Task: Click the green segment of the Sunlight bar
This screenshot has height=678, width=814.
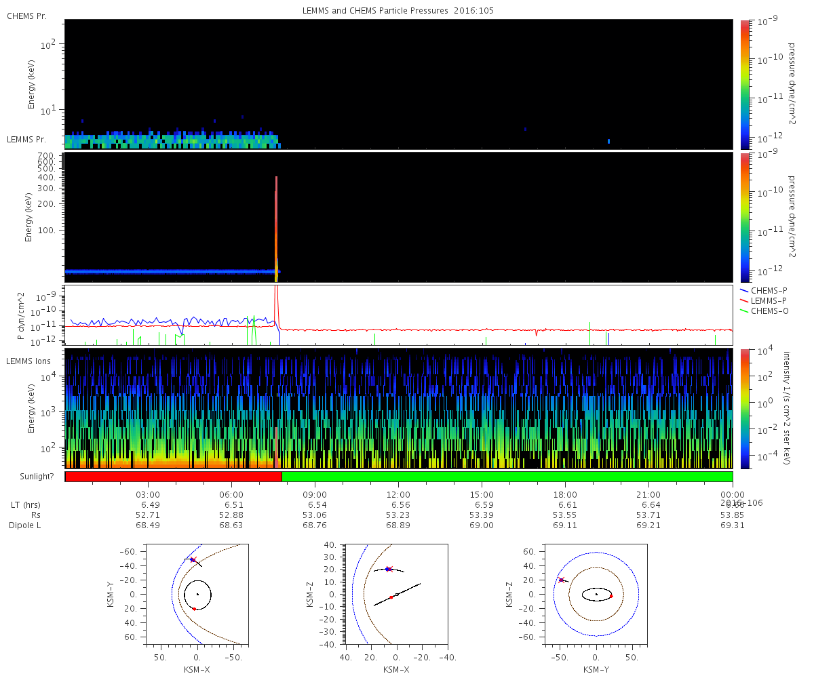Action: [507, 477]
